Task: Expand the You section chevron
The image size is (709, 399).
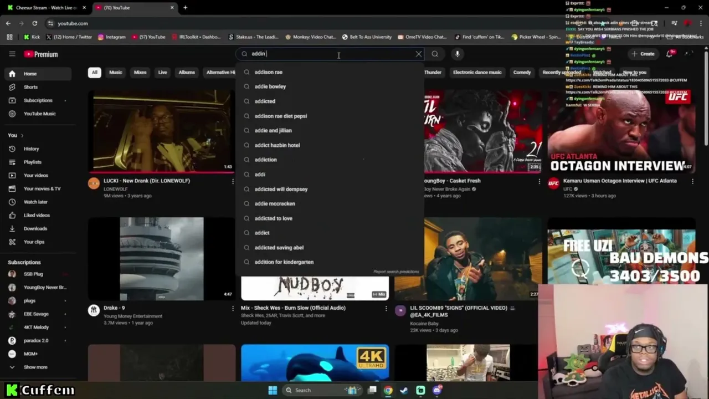Action: click(22, 135)
